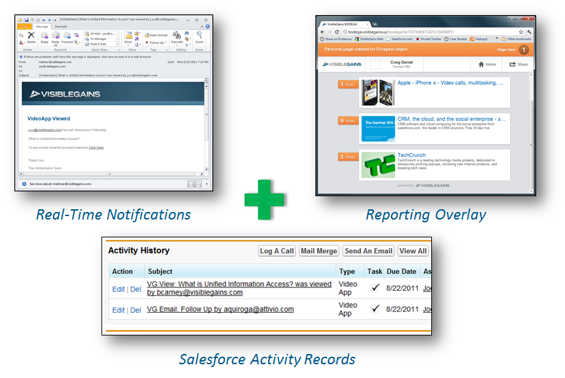This screenshot has height=378, width=565.
Task: Click the Salesforce.com bookmark
Action: click(x=400, y=39)
